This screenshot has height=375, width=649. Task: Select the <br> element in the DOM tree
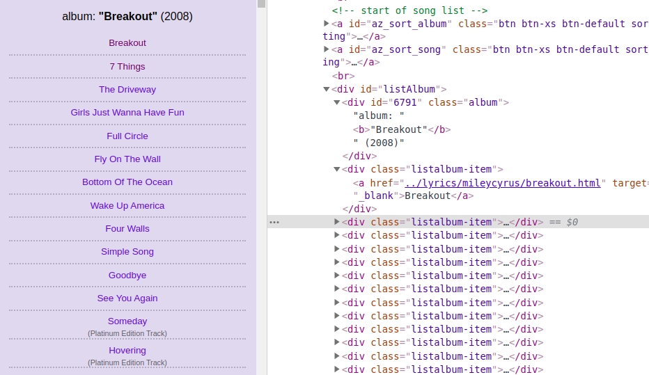click(343, 76)
